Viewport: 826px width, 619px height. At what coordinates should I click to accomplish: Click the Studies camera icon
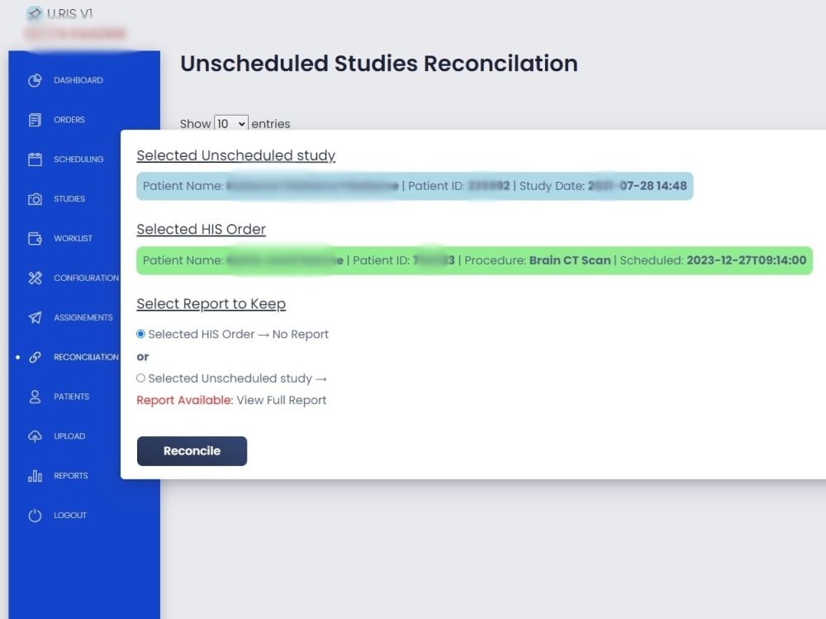click(x=35, y=198)
